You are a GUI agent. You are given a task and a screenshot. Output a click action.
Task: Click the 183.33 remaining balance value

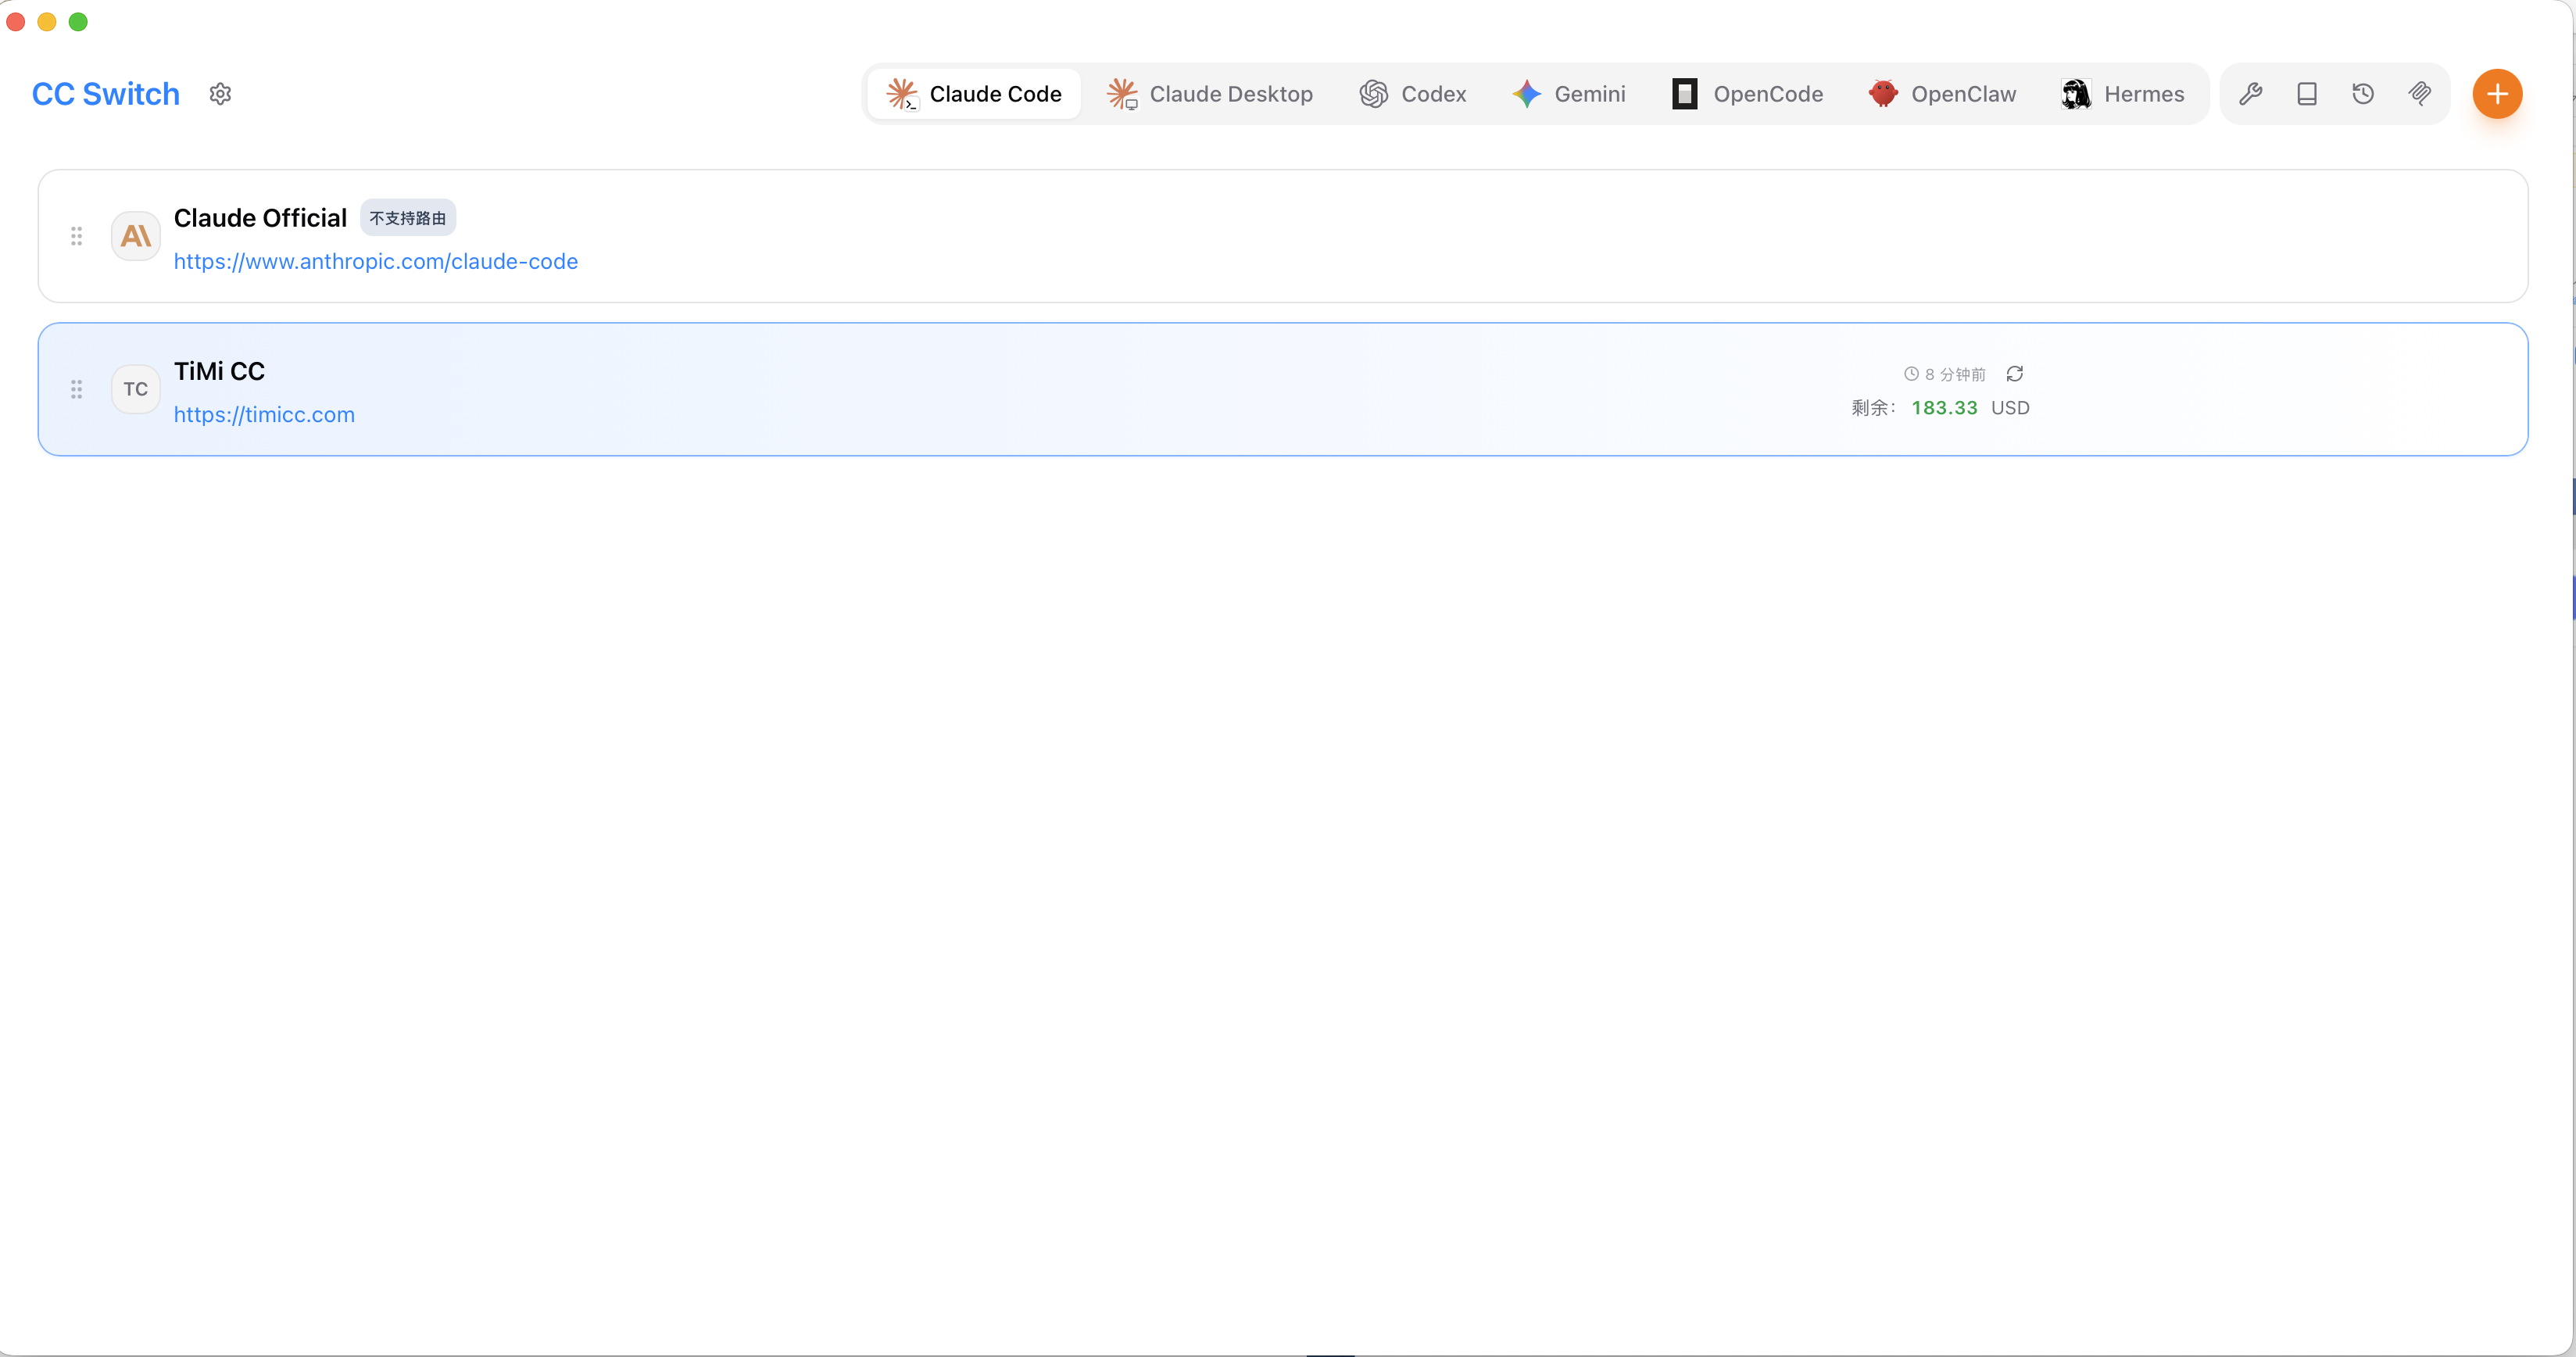(1944, 408)
